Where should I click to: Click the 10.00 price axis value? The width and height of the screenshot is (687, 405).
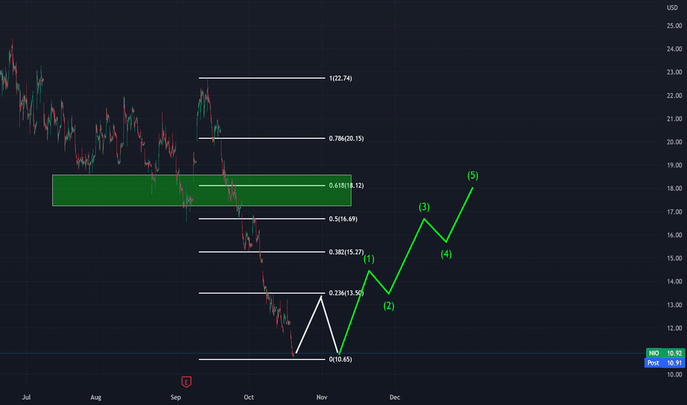674,374
